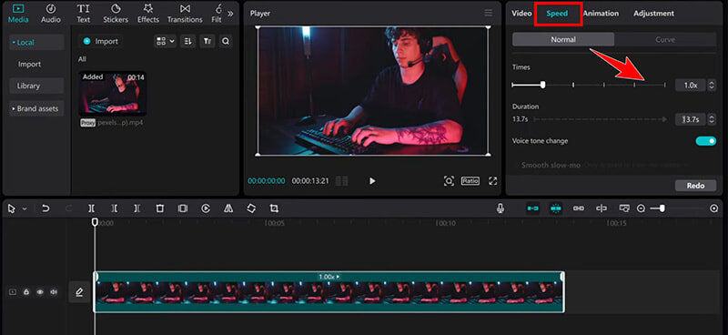Choose the Select pointer tool

(x=12, y=208)
